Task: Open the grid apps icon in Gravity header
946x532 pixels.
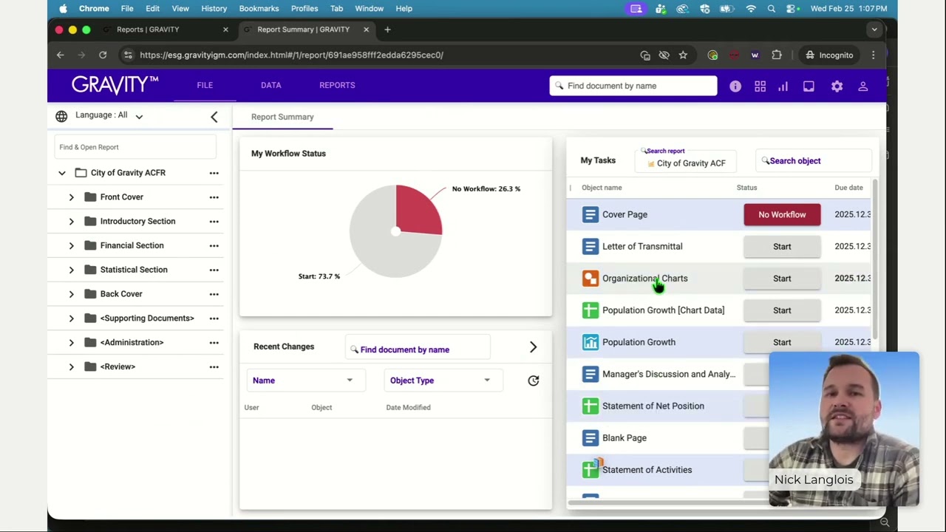Action: (x=760, y=86)
